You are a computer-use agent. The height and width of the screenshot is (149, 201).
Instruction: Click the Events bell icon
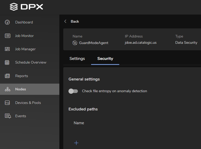(x=8, y=116)
